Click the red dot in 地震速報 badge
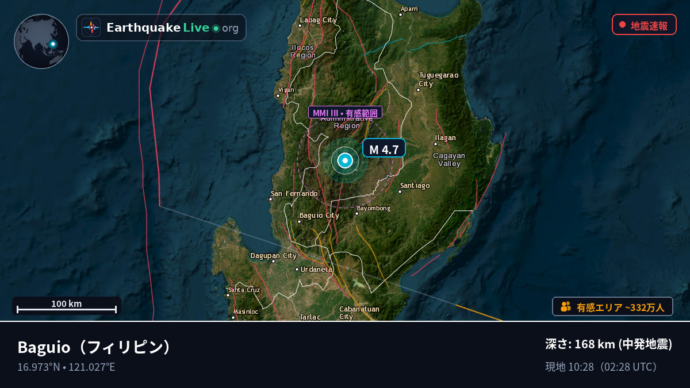This screenshot has width=690, height=388. click(622, 25)
